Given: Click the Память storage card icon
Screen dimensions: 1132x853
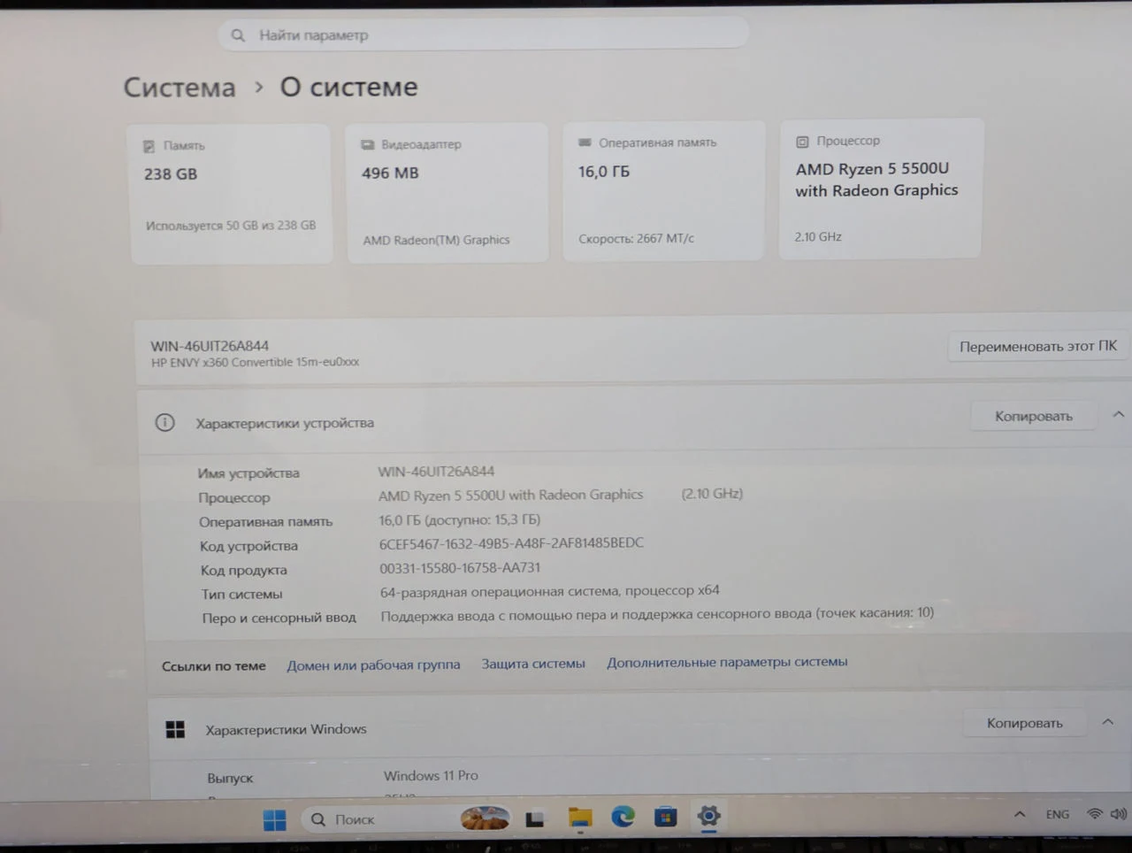Looking at the screenshot, I should tap(149, 146).
